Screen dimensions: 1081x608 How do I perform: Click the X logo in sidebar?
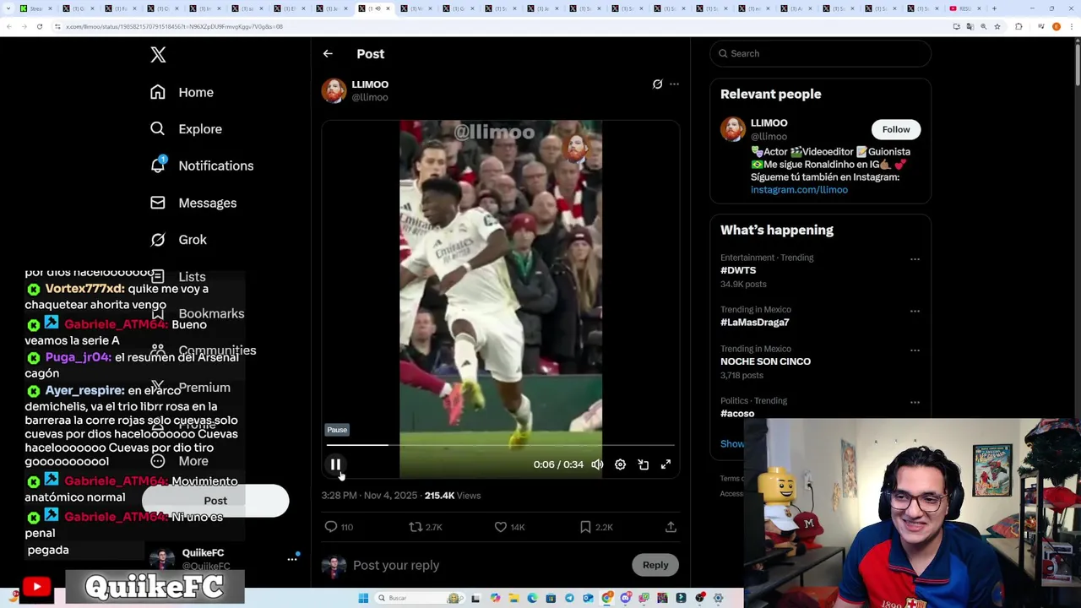(x=158, y=55)
